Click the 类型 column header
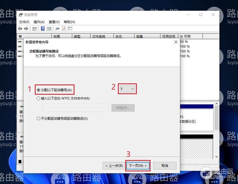The width and height of the screenshot is (238, 184). [x=81, y=36]
